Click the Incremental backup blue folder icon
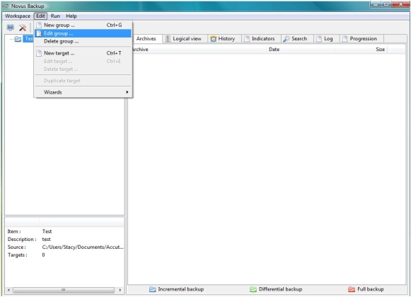 click(x=152, y=289)
